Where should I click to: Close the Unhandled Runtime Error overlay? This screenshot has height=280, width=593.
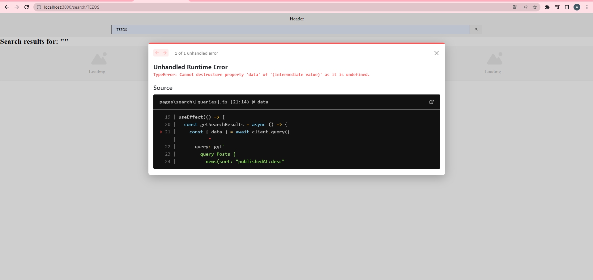pos(436,53)
